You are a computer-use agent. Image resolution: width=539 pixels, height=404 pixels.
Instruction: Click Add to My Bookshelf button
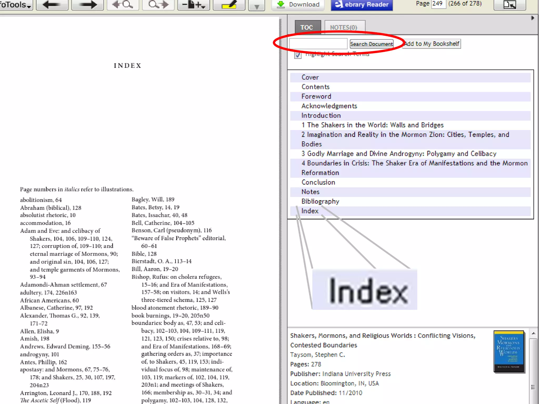(x=432, y=44)
